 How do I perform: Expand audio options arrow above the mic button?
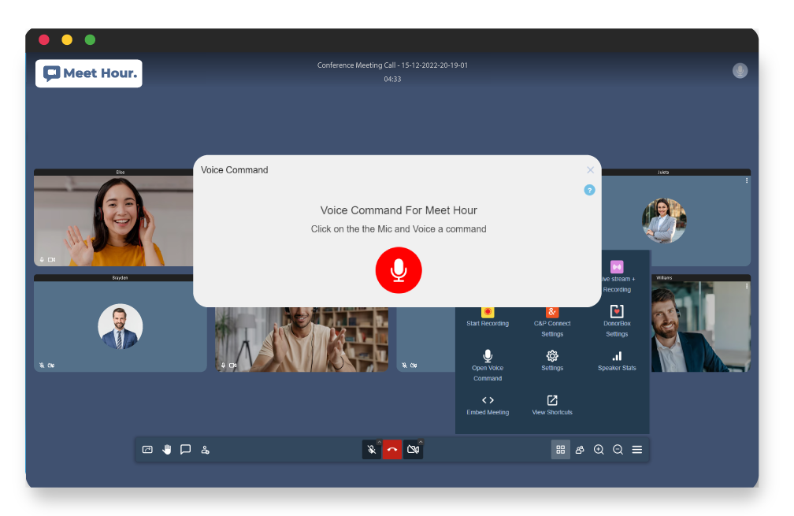point(379,441)
